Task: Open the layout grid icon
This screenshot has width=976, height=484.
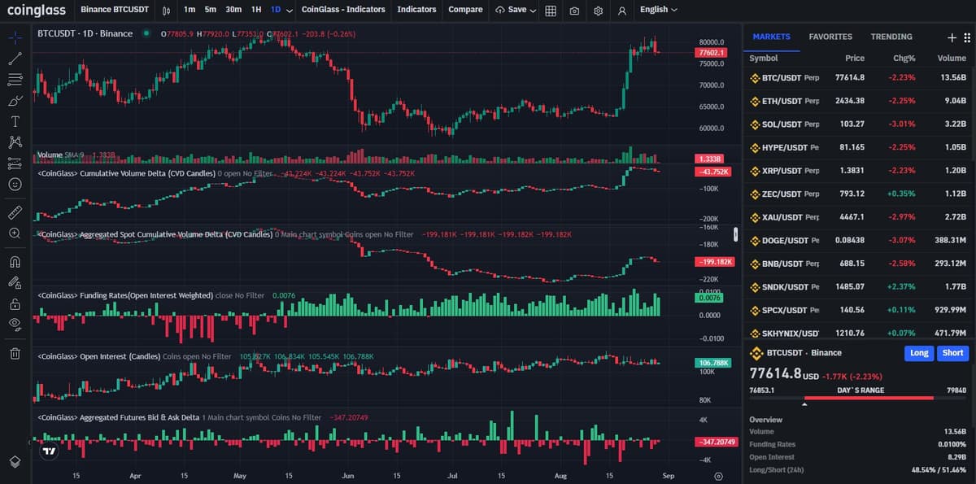Action: click(x=551, y=11)
